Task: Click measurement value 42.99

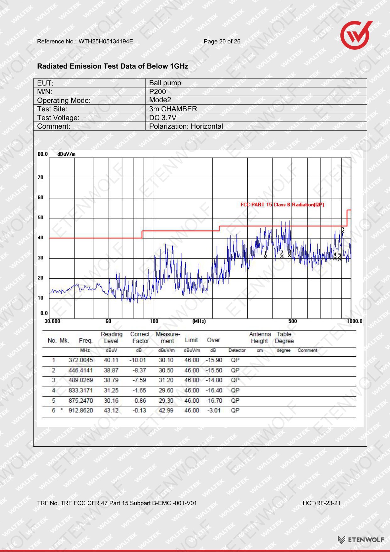Action: pos(166,410)
